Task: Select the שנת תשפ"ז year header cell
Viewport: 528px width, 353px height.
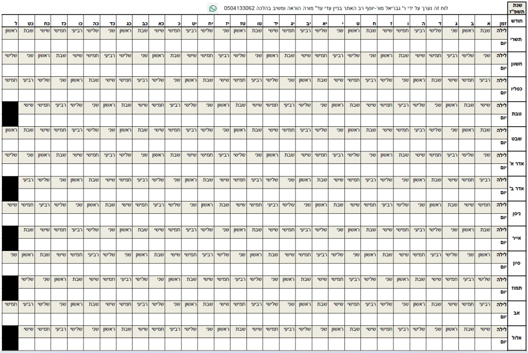Action: coord(518,8)
